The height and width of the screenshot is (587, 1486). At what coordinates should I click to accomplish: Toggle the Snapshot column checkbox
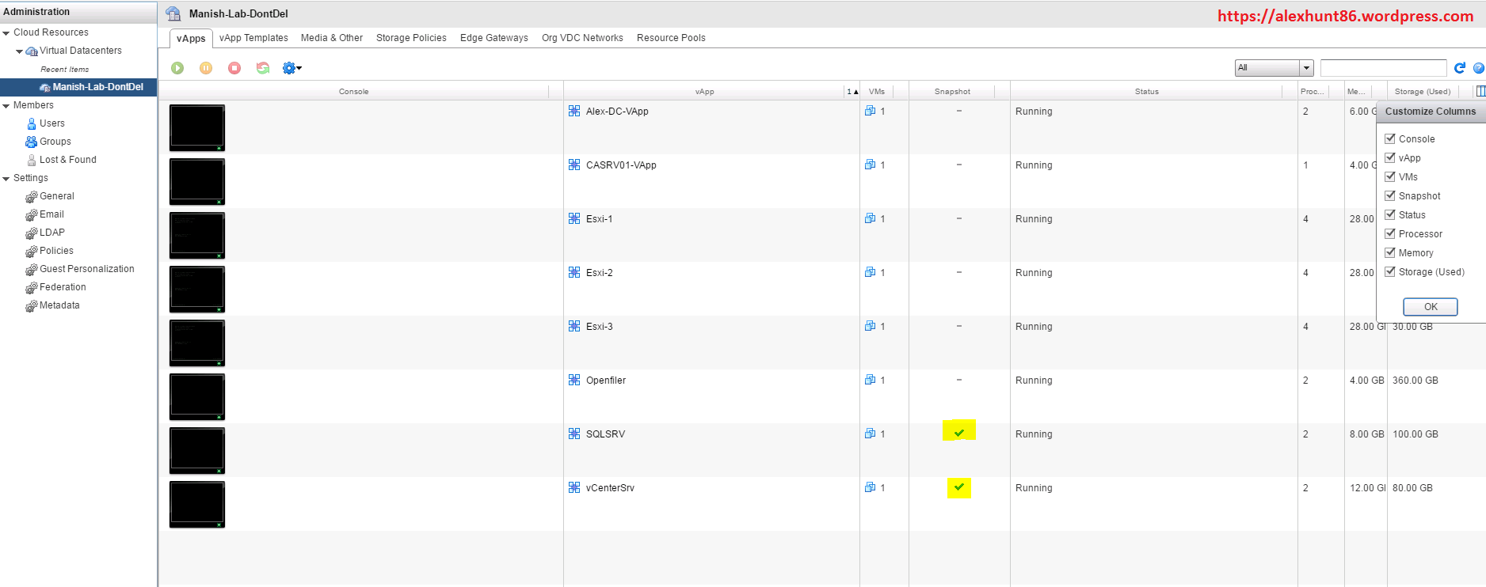coord(1390,195)
